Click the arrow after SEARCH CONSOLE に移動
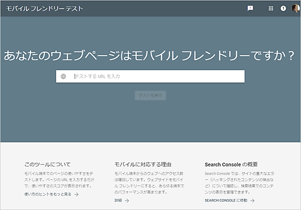 pyautogui.click(x=252, y=200)
